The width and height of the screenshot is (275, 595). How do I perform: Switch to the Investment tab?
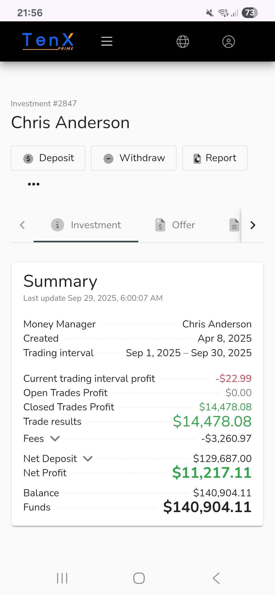click(86, 225)
